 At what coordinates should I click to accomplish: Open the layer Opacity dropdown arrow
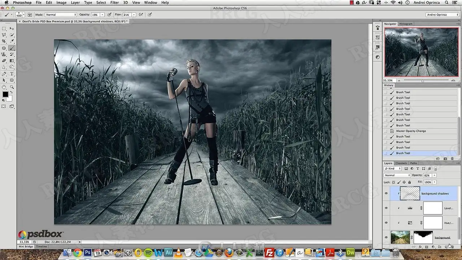(x=435, y=175)
